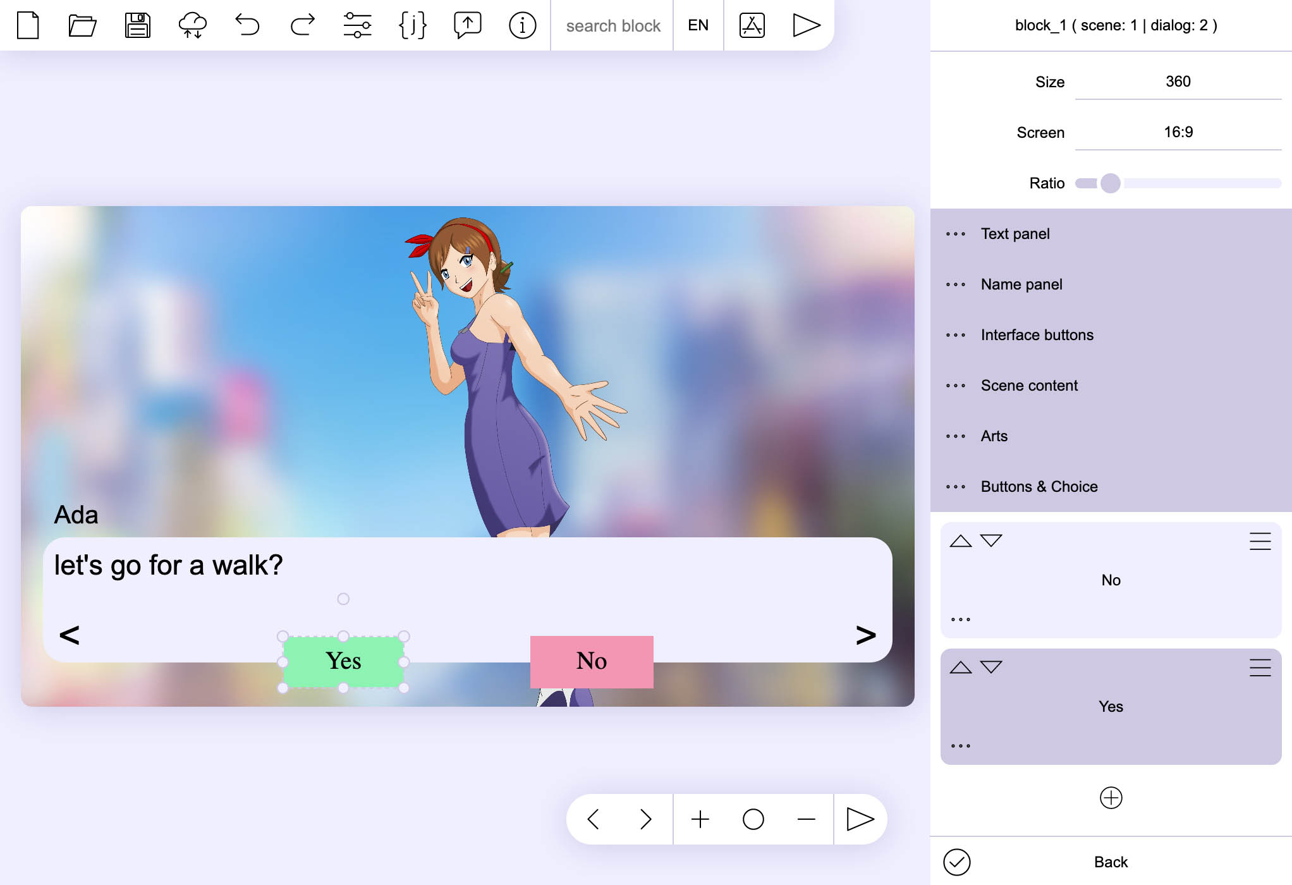Open project with folder icon
This screenshot has height=885, width=1292.
[x=82, y=25]
